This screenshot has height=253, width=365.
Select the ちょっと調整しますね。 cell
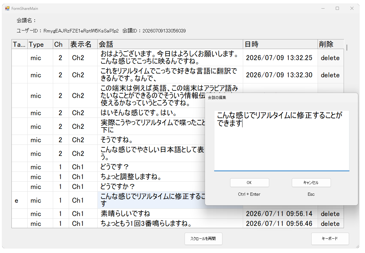pos(151,177)
